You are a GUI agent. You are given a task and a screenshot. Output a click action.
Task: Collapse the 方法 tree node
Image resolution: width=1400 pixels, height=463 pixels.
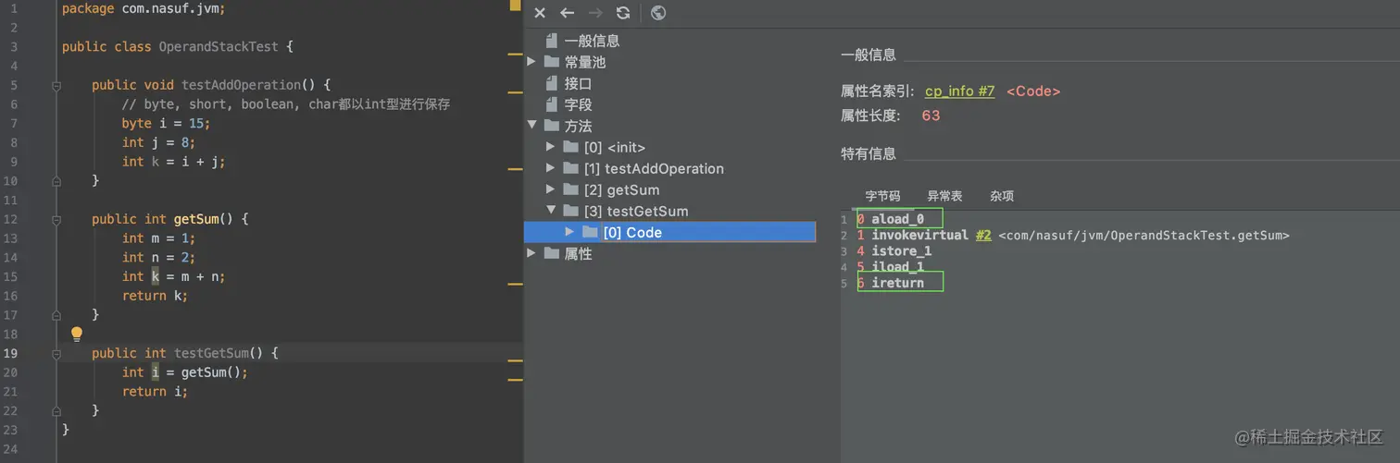point(531,126)
